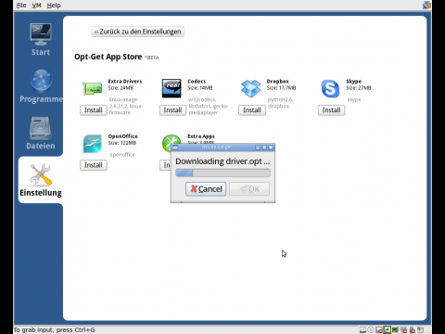Install Dropbox from the app store
445x334 pixels.
(252, 110)
